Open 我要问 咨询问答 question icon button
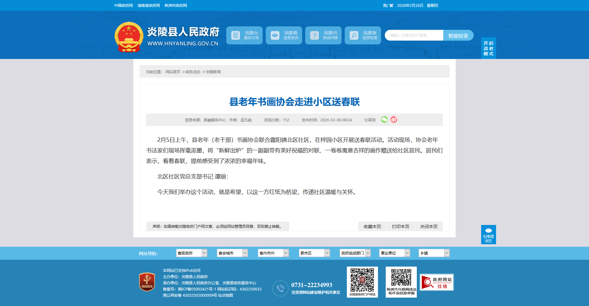 pyautogui.click(x=323, y=35)
